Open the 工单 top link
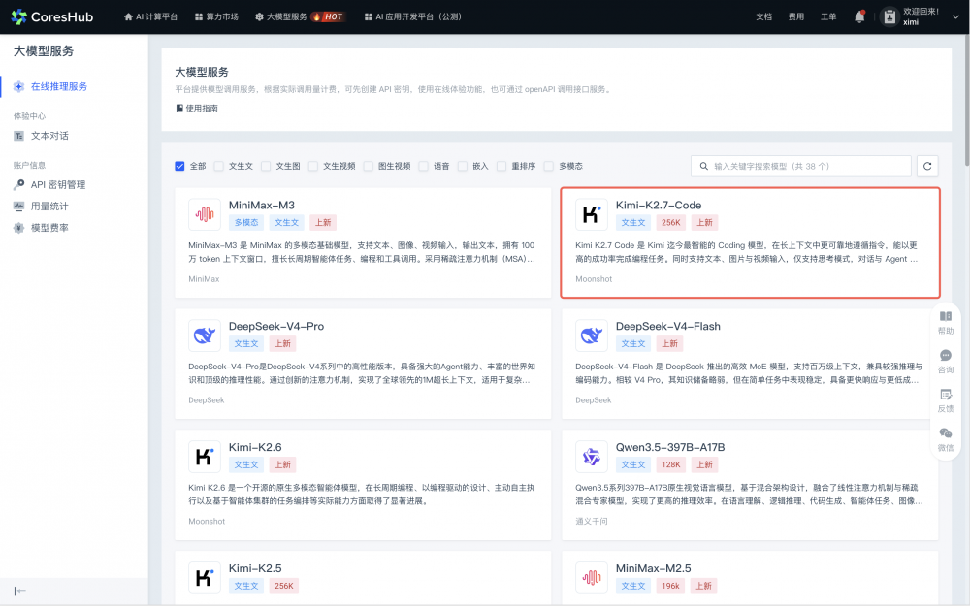 [x=828, y=16]
